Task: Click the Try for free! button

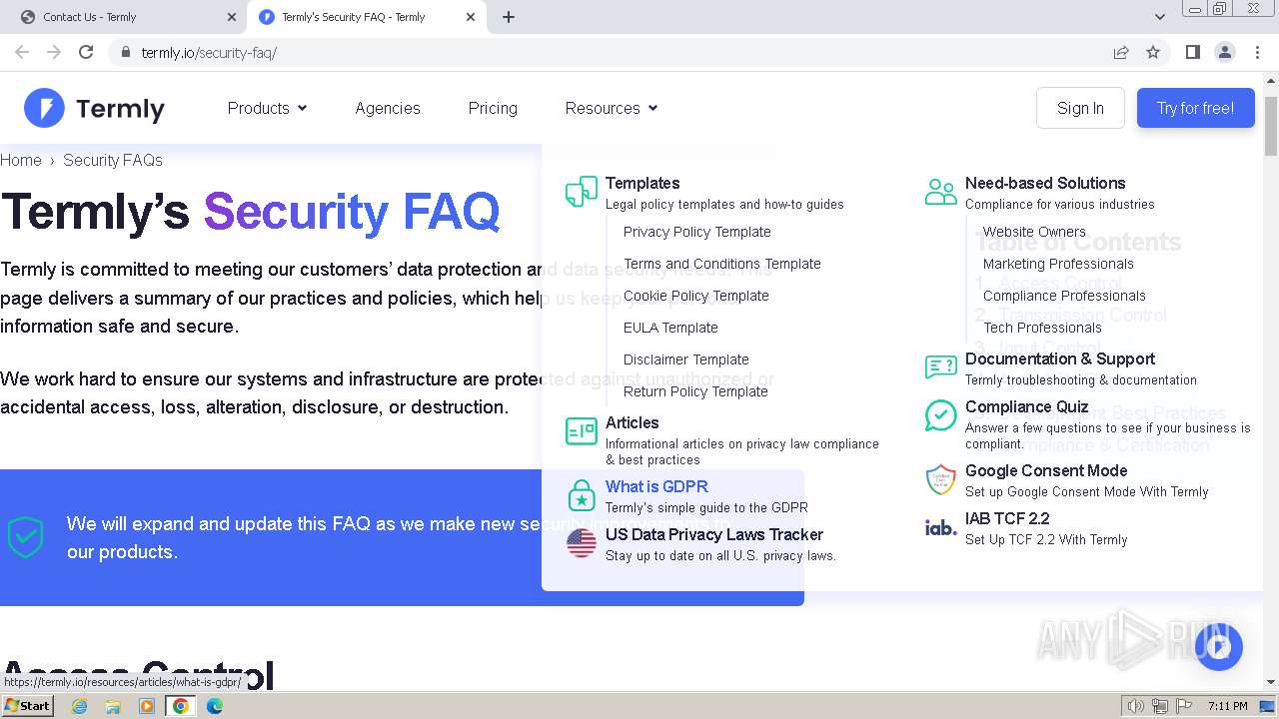Action: (1195, 108)
